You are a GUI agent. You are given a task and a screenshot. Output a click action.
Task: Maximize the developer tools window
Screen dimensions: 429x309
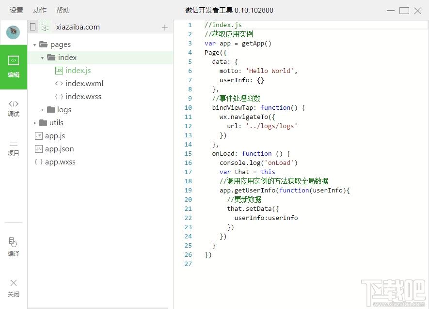(404, 11)
